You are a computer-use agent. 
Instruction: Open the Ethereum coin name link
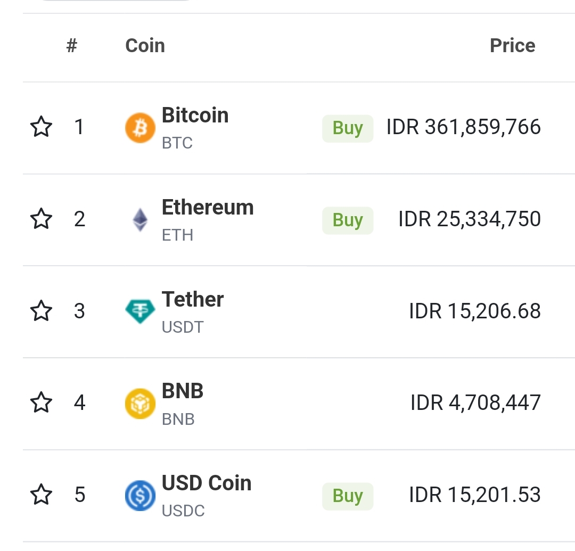[x=208, y=208]
